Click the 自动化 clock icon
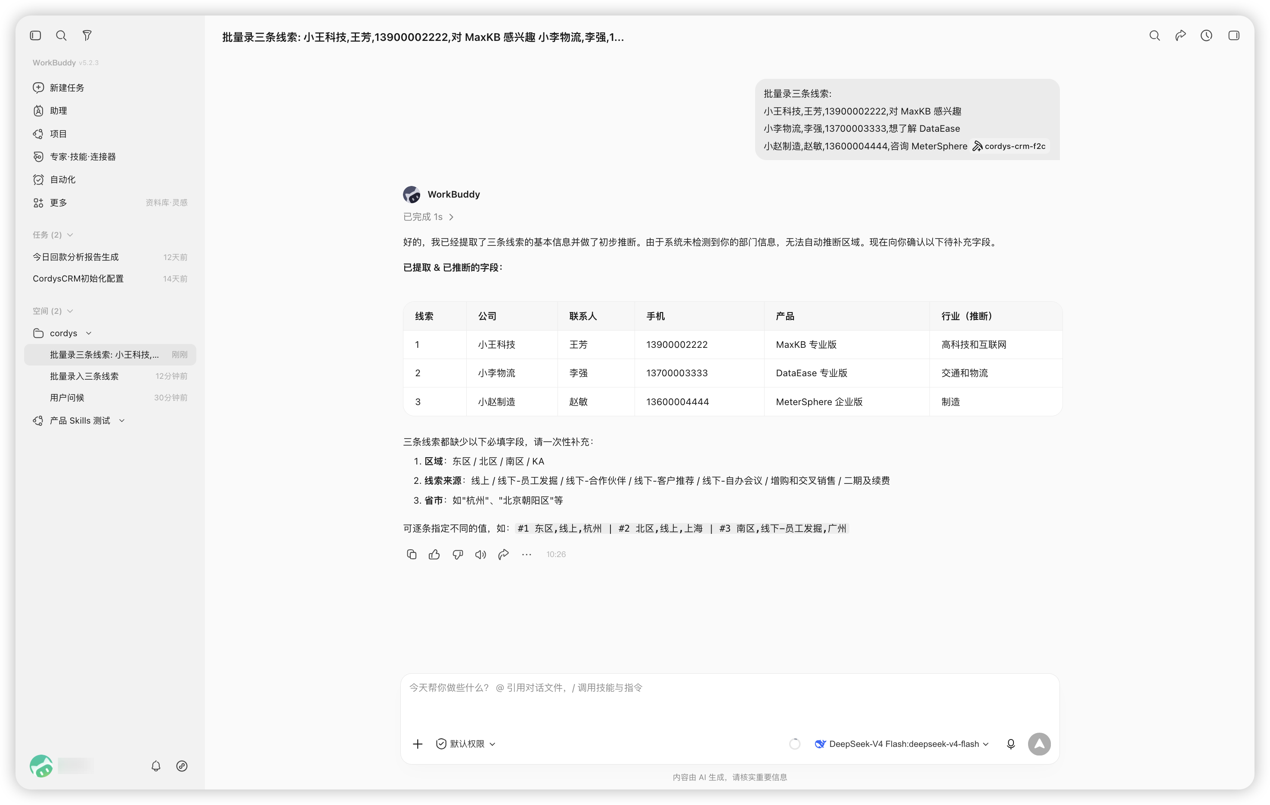Image resolution: width=1270 pixels, height=805 pixels. pos(38,180)
